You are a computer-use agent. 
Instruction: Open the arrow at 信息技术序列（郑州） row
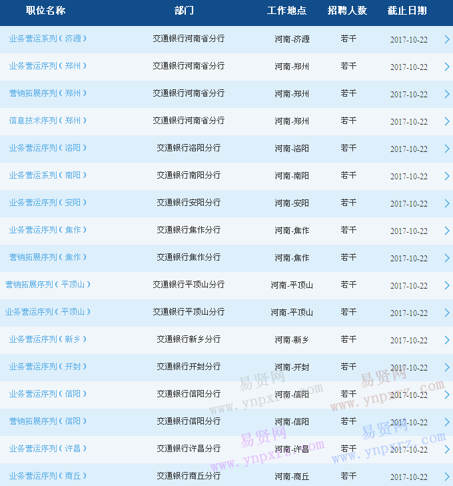coord(447,121)
